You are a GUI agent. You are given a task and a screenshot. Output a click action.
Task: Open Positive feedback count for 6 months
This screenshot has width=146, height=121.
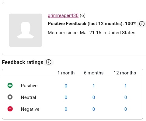click(x=94, y=86)
